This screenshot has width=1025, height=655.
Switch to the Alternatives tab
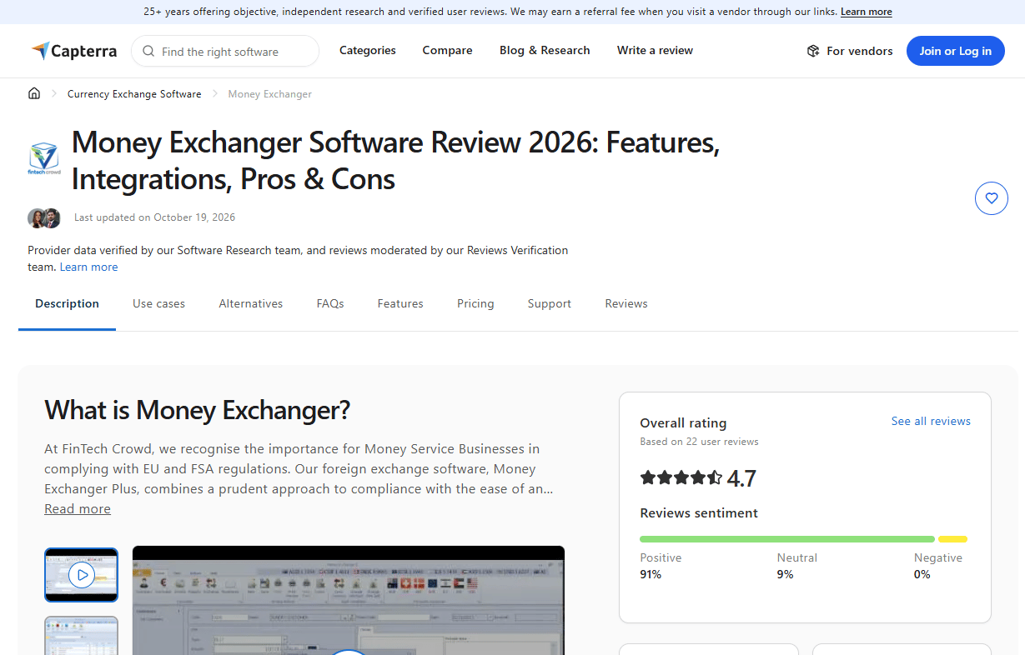pos(251,304)
